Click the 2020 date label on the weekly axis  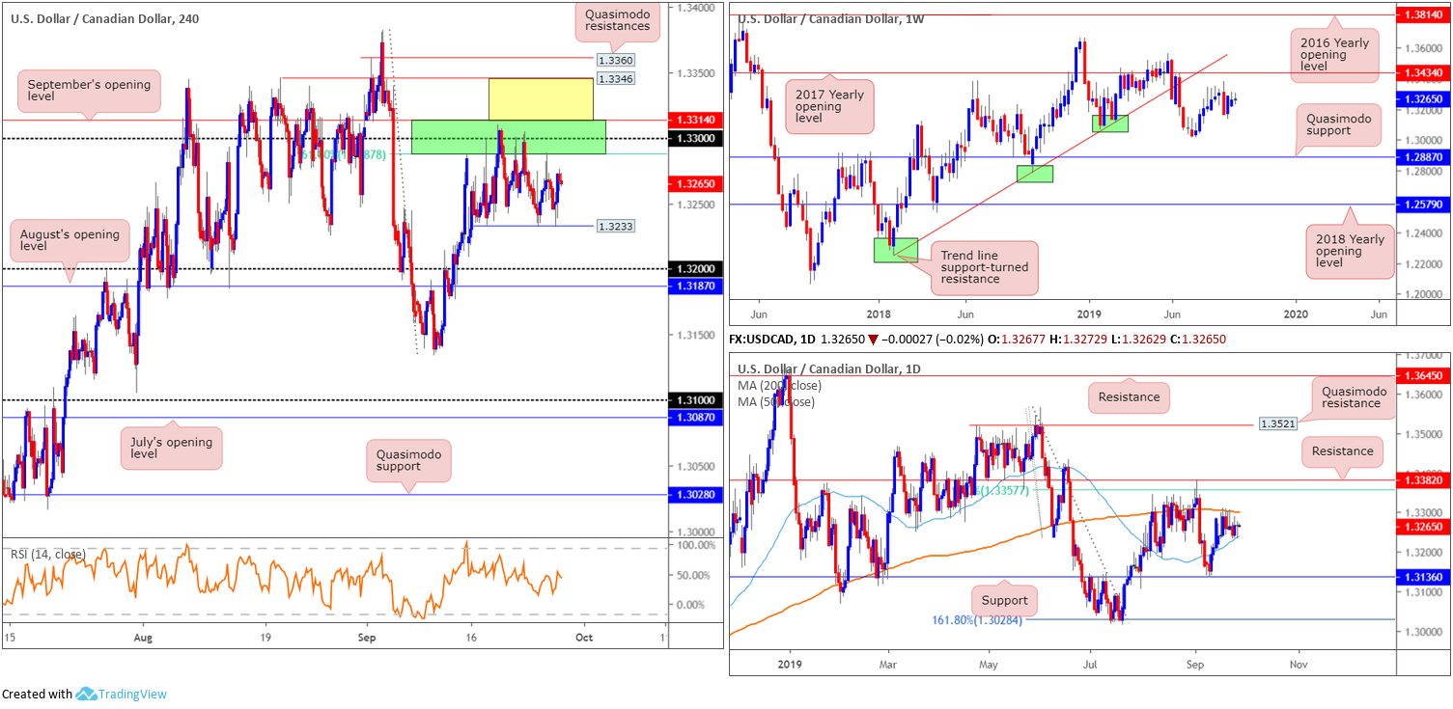(1297, 314)
